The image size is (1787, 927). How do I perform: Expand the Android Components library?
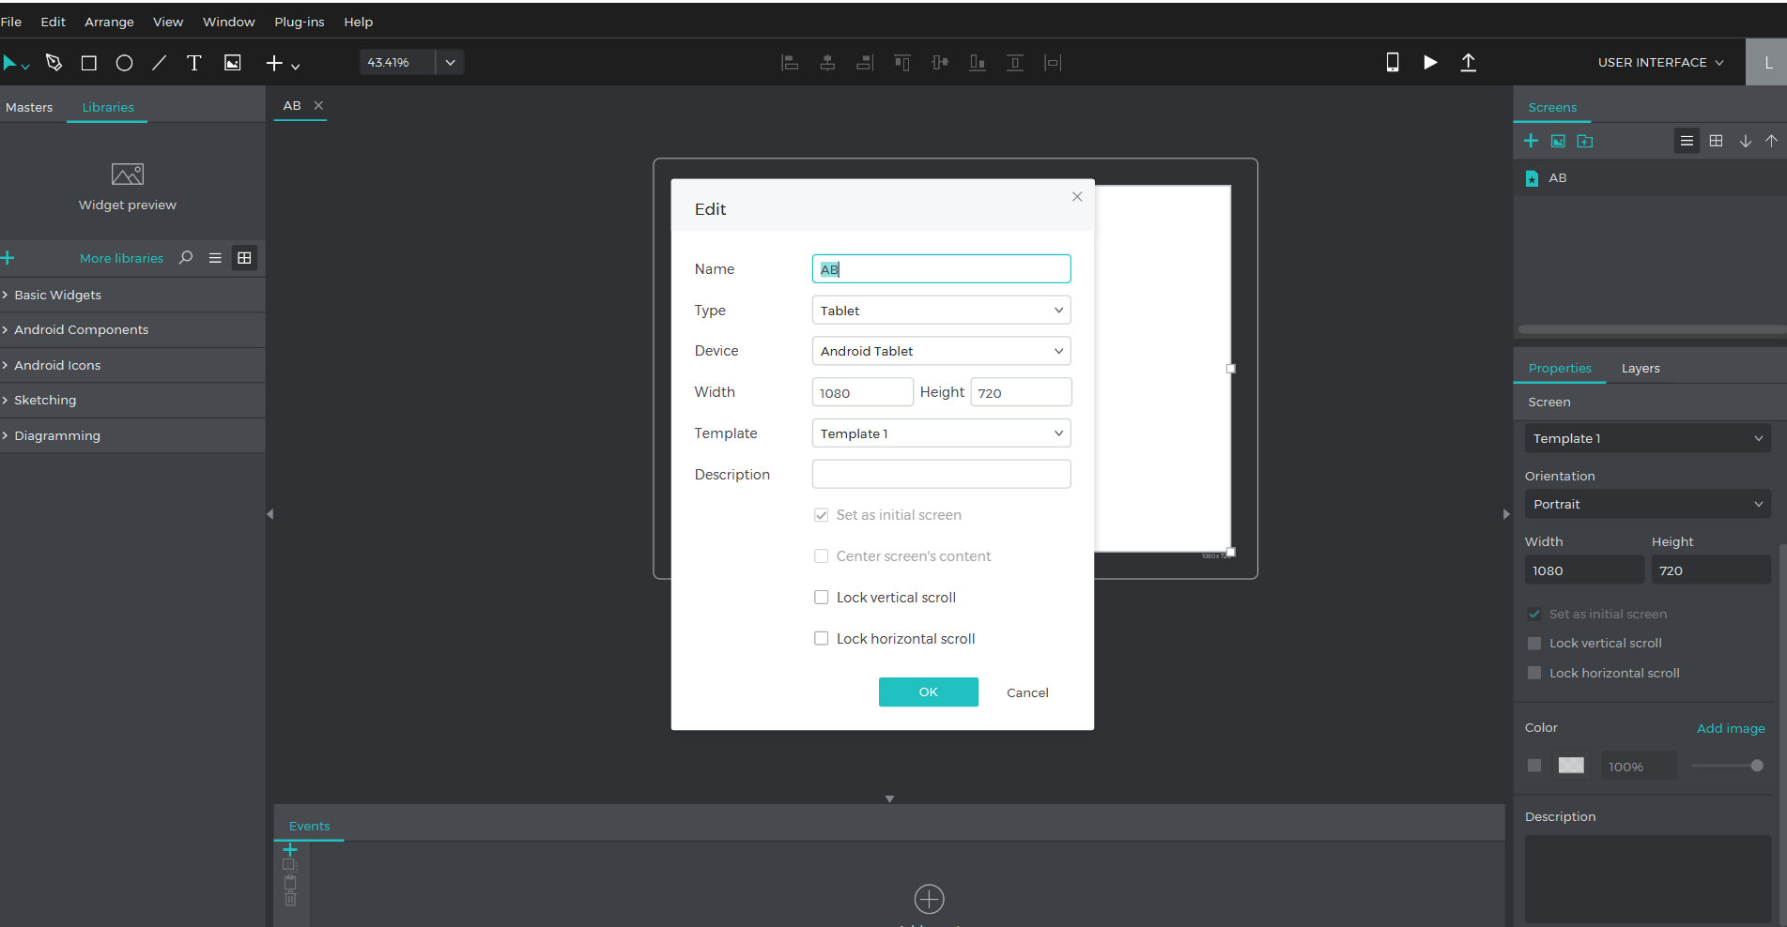click(132, 329)
